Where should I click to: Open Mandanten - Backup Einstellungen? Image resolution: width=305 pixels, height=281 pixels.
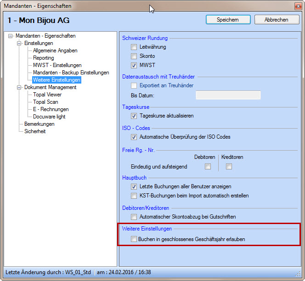[x=71, y=73]
